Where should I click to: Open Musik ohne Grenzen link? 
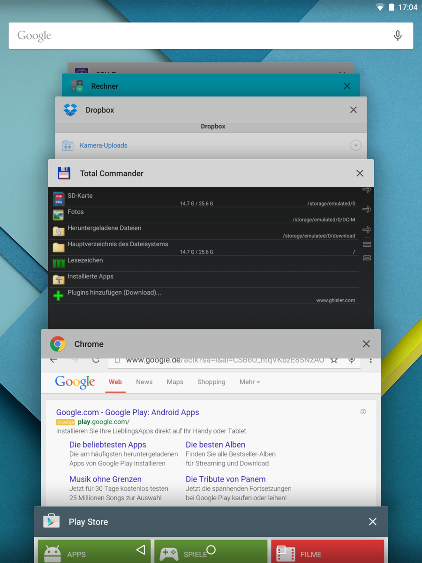pos(105,479)
